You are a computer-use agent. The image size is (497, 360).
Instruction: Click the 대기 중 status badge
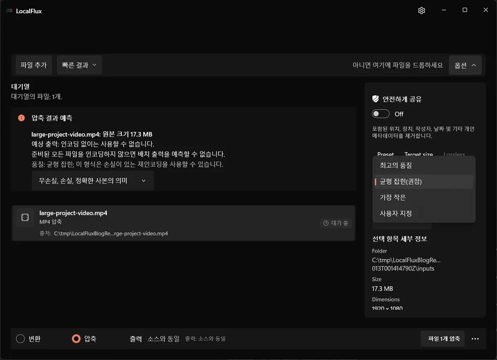pyautogui.click(x=335, y=223)
